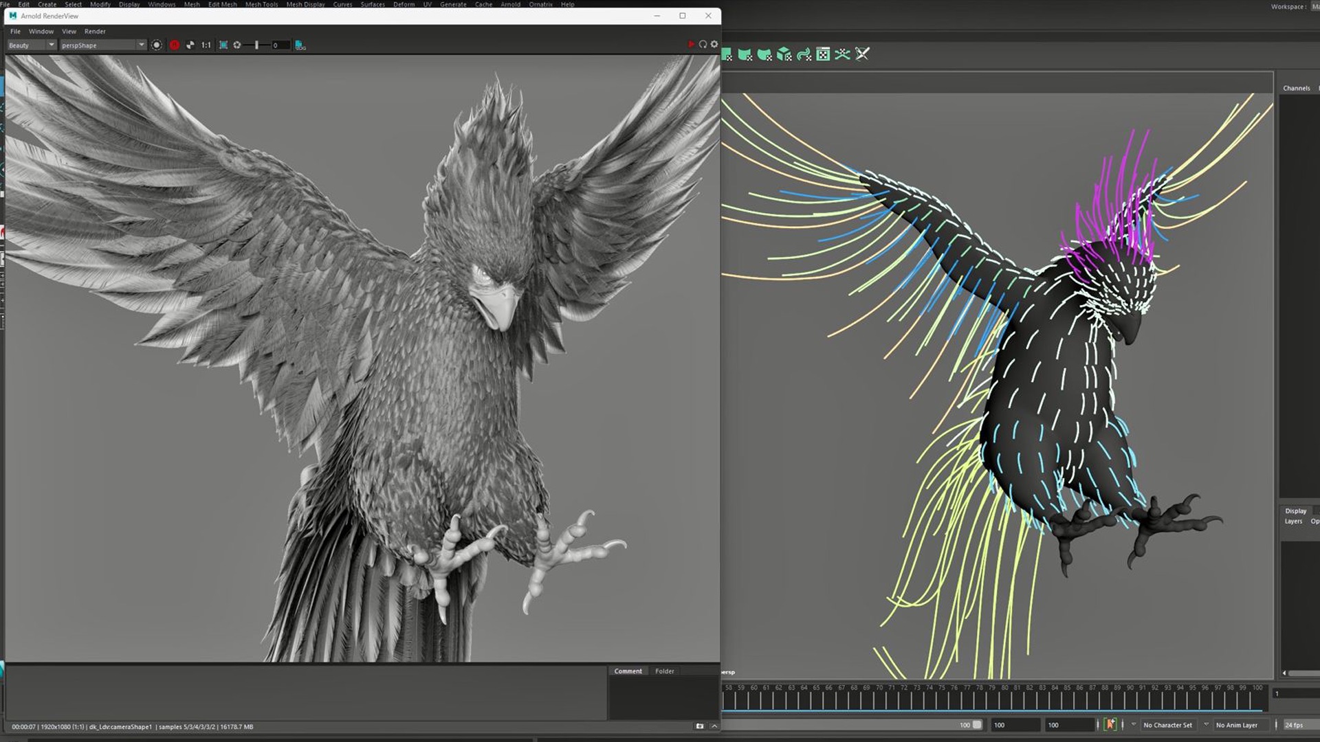
Task: Click the needle and scissors shelf icon
Action: [x=862, y=54]
